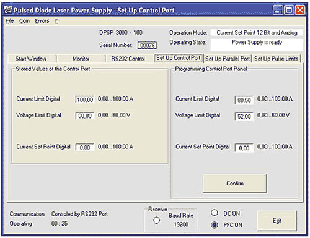Open the Errors menu

click(42, 21)
